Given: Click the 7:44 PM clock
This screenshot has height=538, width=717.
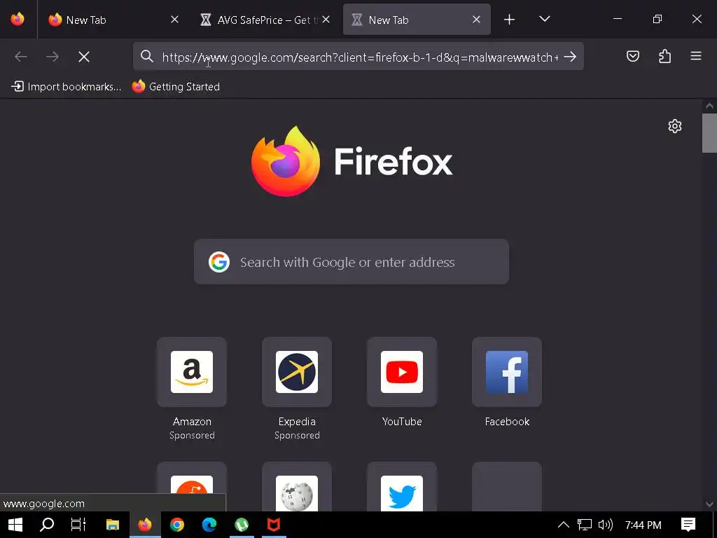Looking at the screenshot, I should tap(643, 525).
